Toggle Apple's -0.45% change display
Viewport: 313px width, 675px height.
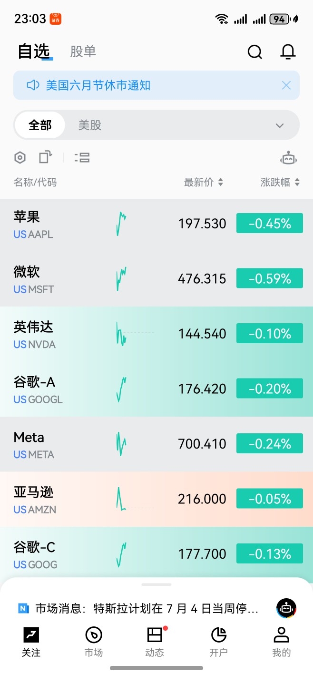click(x=270, y=223)
